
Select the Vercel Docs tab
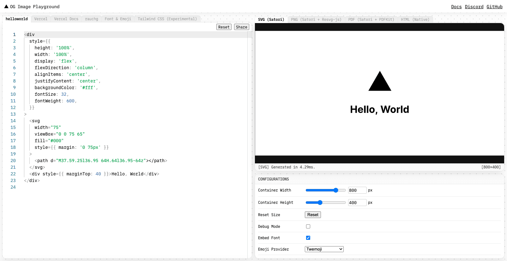[66, 19]
